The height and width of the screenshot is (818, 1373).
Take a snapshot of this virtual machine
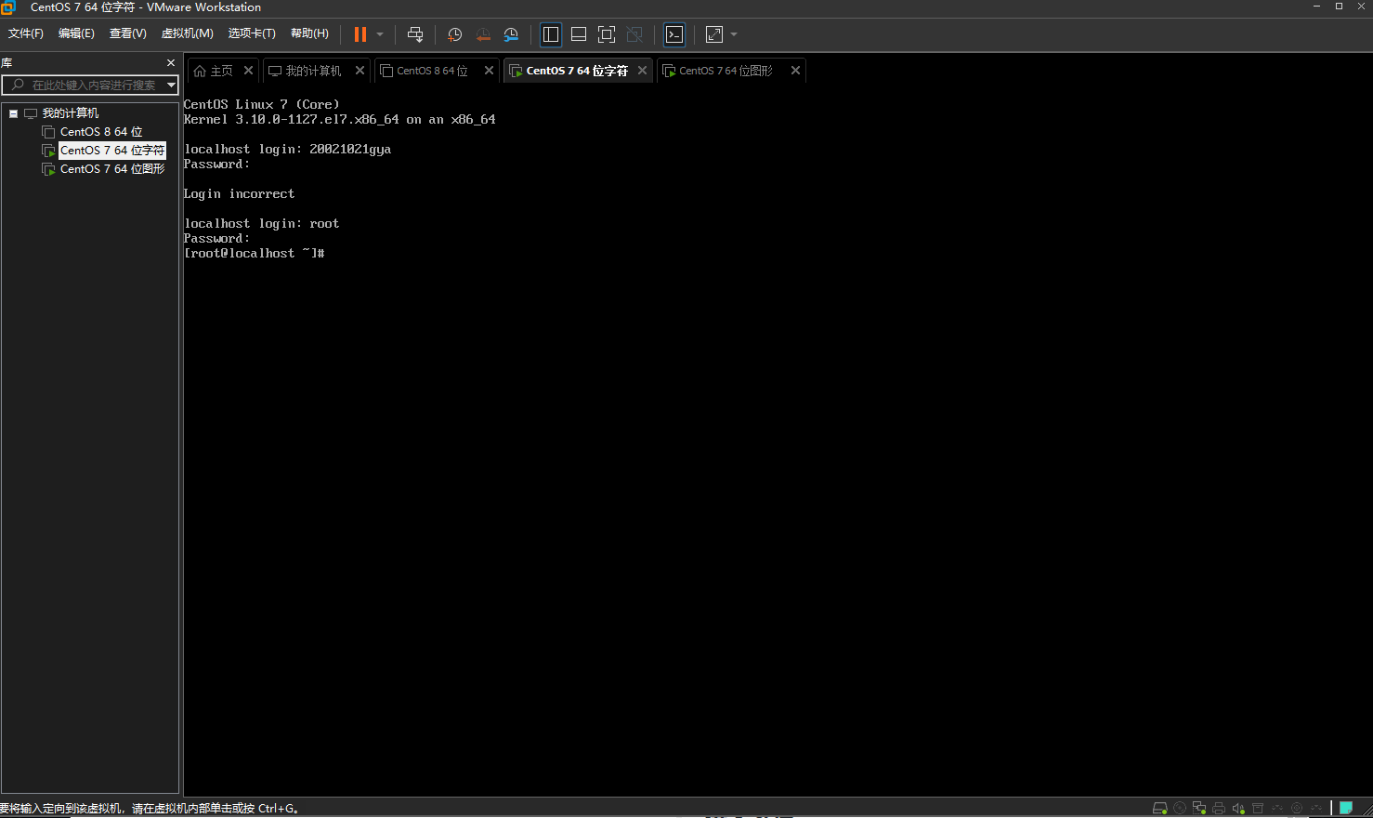tap(454, 34)
